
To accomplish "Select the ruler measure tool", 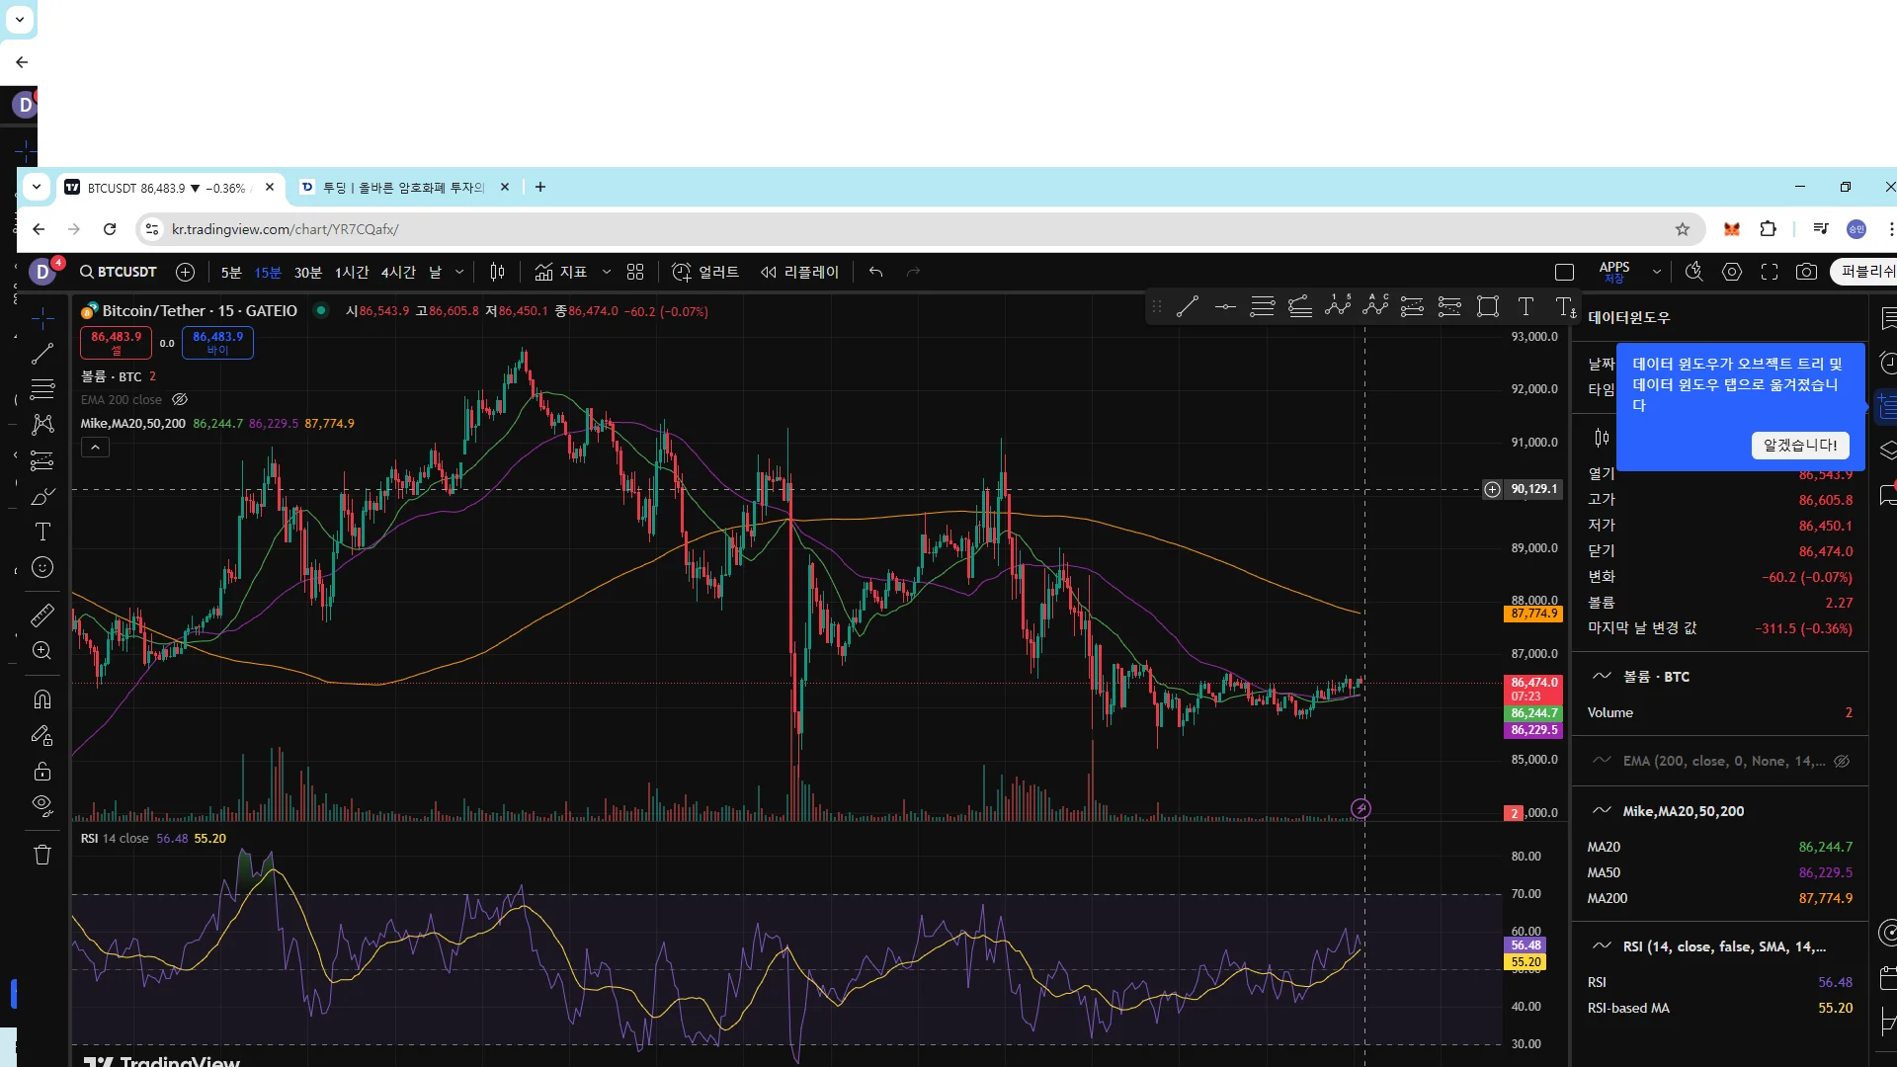I will [x=42, y=616].
